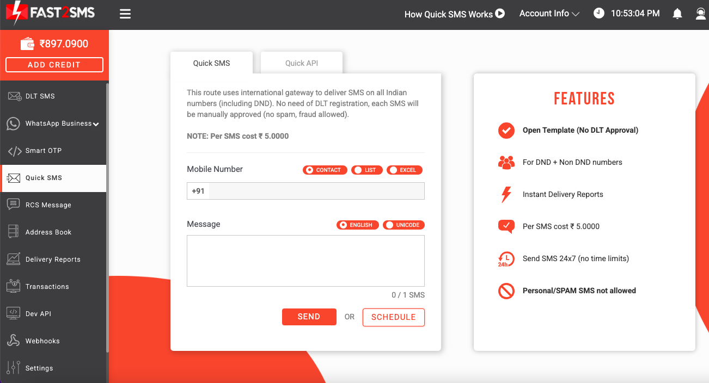Click the Open Template checkmark icon
Image resolution: width=709 pixels, height=383 pixels.
[506, 131]
